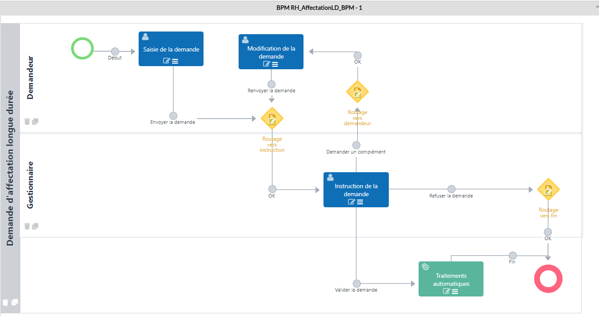The width and height of the screenshot is (599, 316).
Task: Click the Refuser la demande transition circle
Action: [451, 189]
